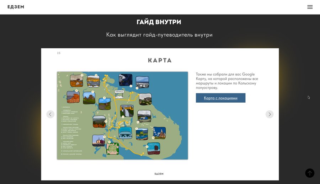Click the Kola peninsula map image

point(122,115)
